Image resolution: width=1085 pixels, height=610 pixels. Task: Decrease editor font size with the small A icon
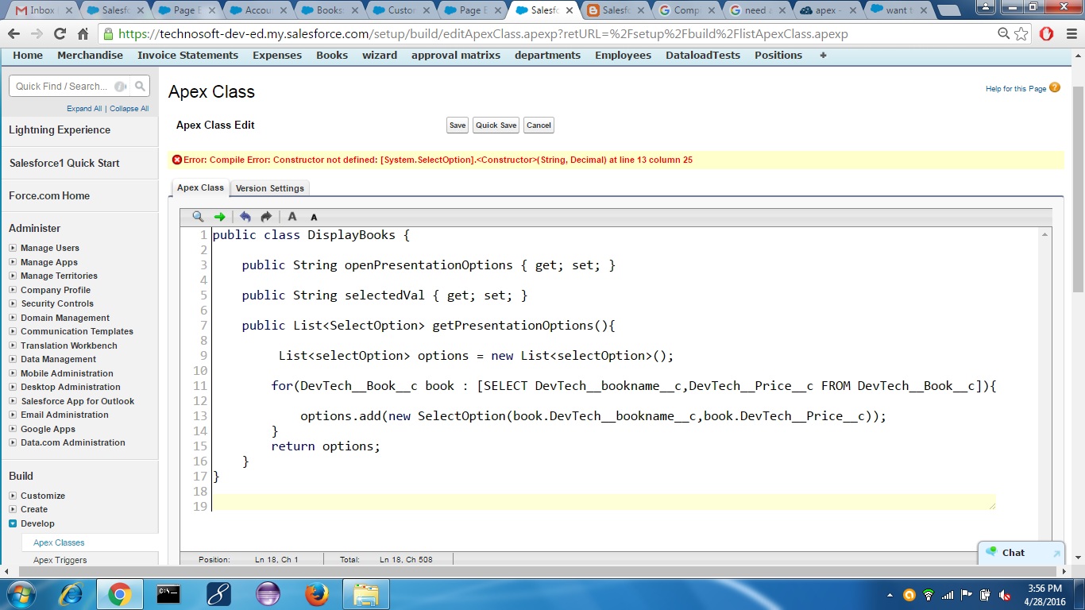click(x=313, y=217)
